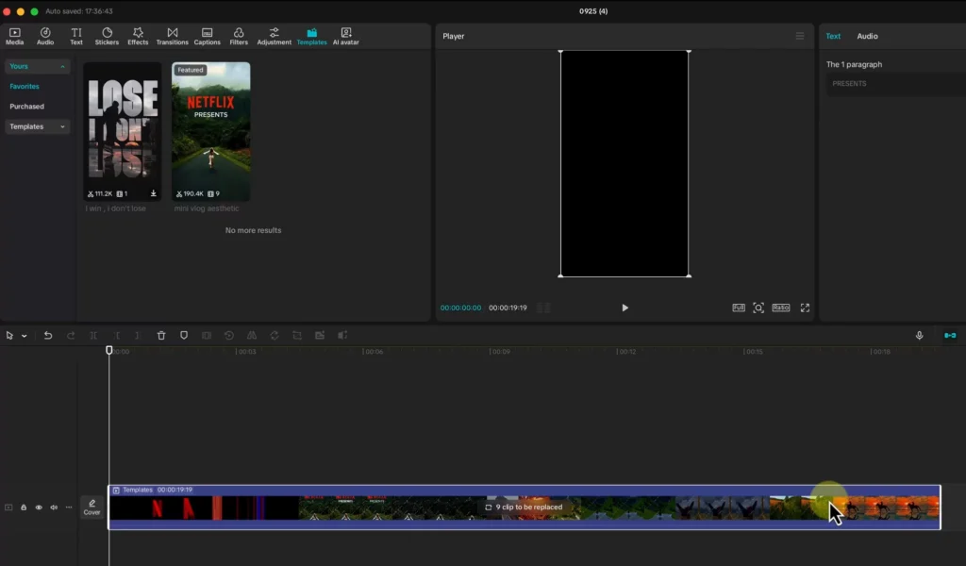This screenshot has width=966, height=566.
Task: Select Favorites in the left sidebar
Action: pos(25,87)
